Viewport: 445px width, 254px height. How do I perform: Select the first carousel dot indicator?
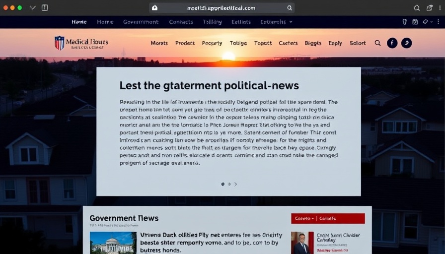222,184
